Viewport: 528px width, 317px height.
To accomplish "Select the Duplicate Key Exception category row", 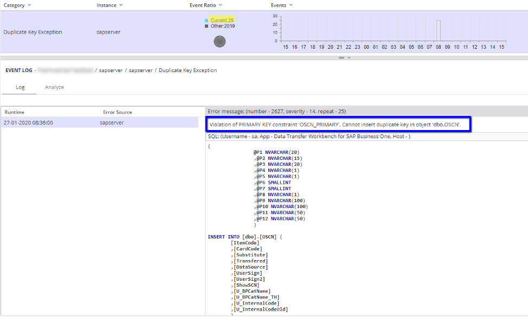I will pyautogui.click(x=33, y=32).
